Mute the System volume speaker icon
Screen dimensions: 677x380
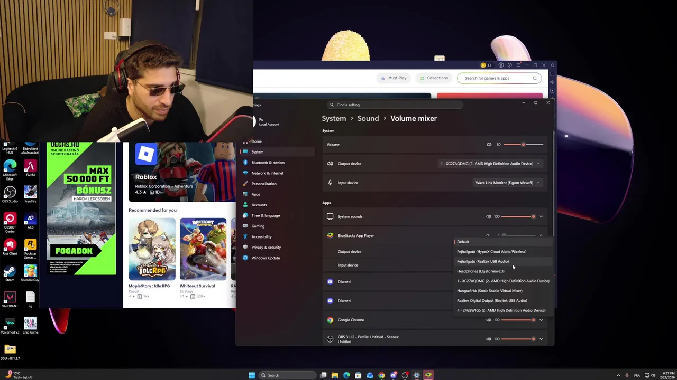pyautogui.click(x=489, y=145)
